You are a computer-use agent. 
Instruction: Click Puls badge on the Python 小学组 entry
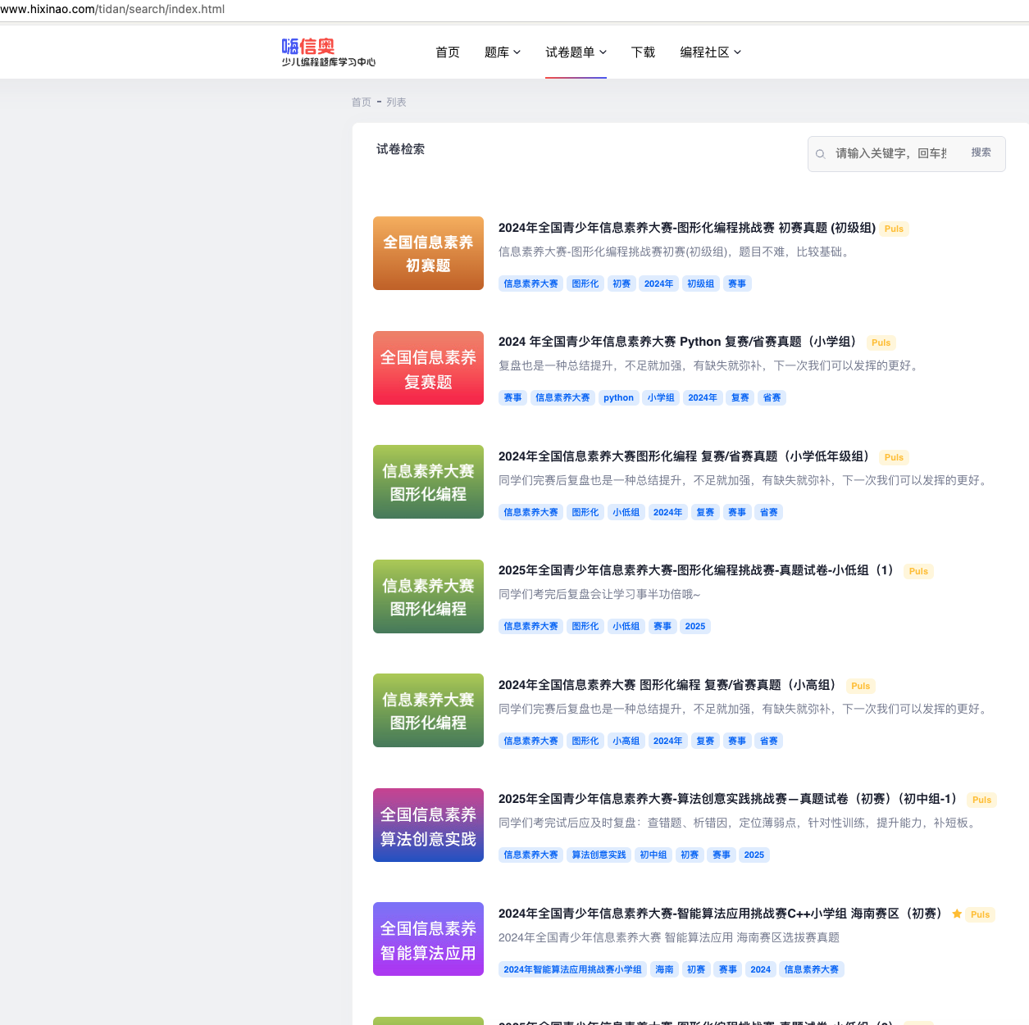point(881,342)
